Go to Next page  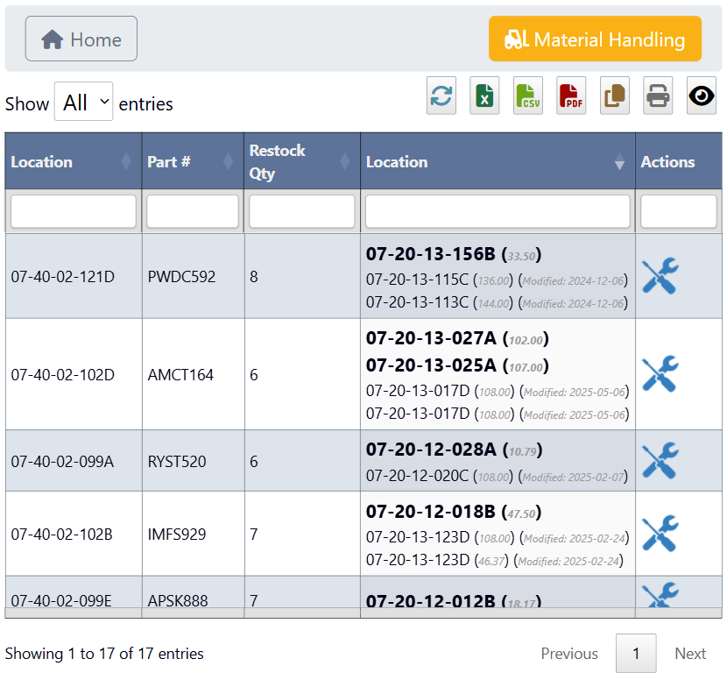point(690,653)
